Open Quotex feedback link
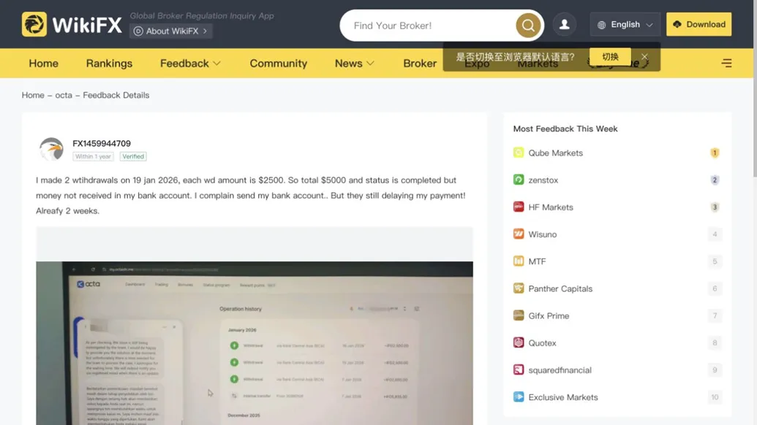 pos(542,343)
